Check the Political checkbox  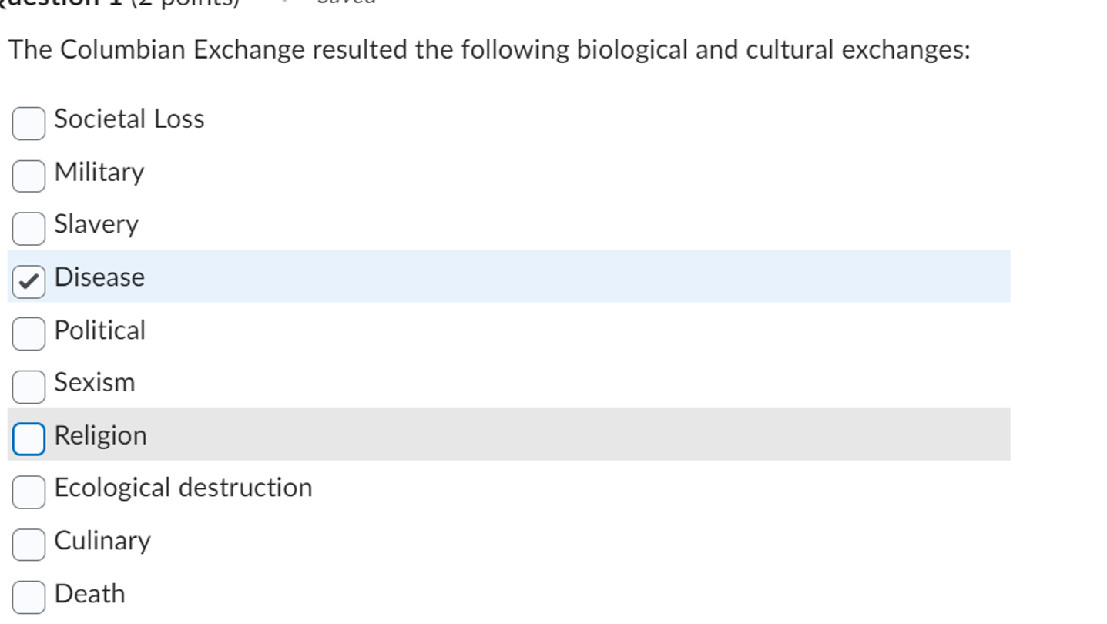(28, 334)
